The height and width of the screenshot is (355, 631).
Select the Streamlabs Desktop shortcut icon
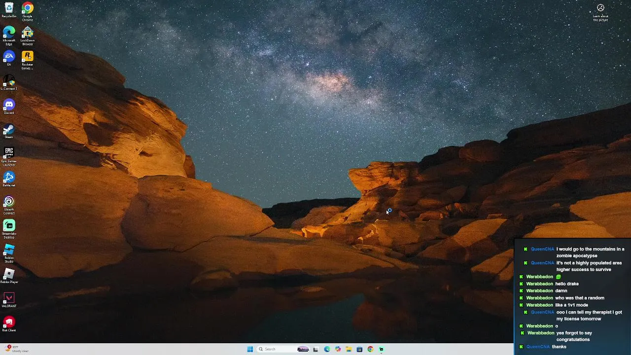pos(9,229)
